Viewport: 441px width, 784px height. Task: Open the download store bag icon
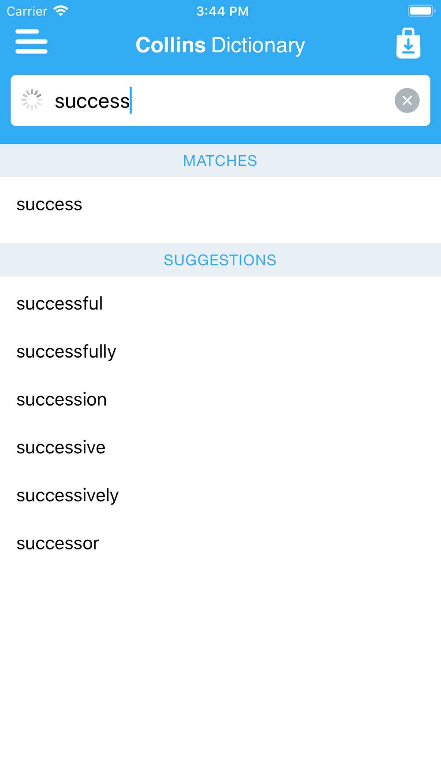point(408,43)
